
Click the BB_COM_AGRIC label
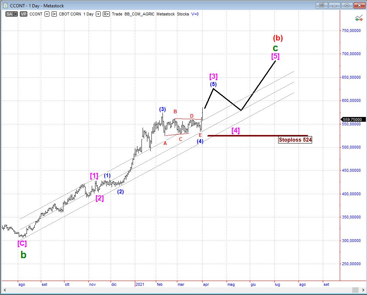(x=140, y=14)
